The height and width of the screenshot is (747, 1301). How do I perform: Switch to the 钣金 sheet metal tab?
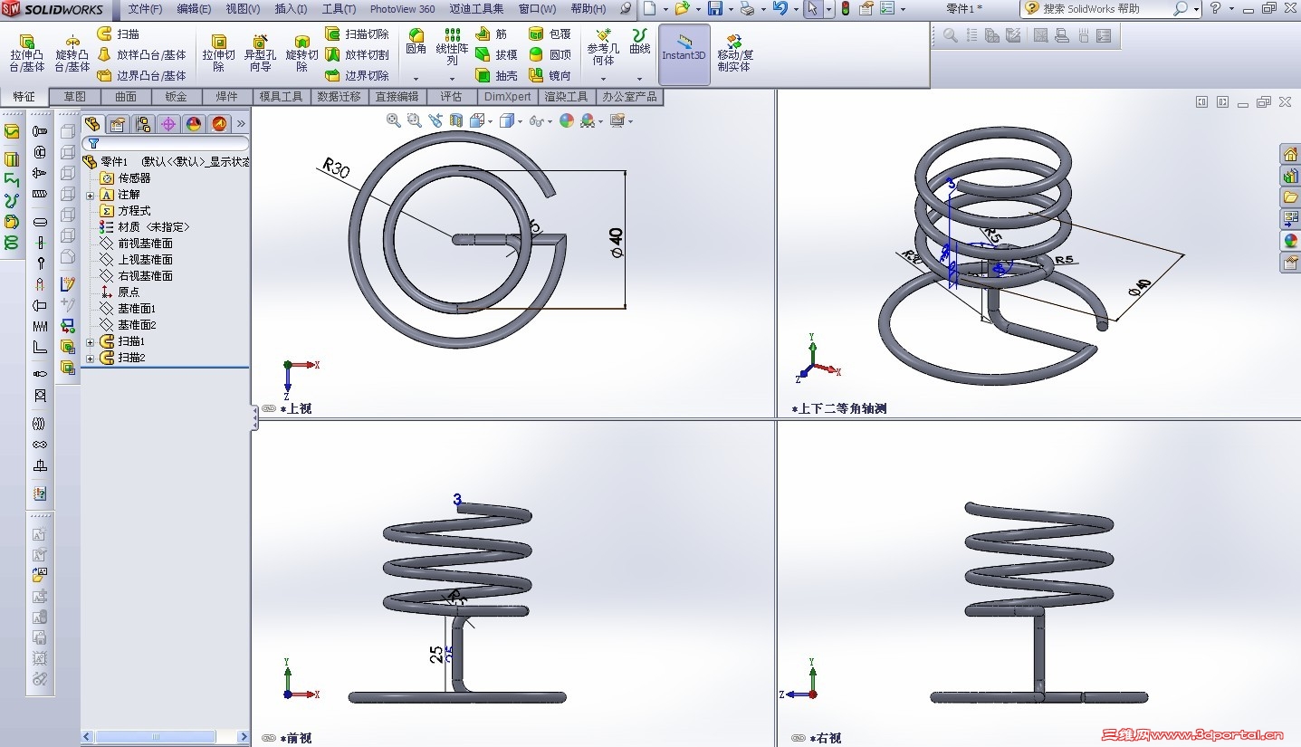click(x=176, y=97)
